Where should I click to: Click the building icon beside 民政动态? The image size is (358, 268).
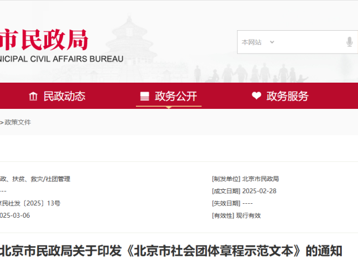[x=33, y=96]
